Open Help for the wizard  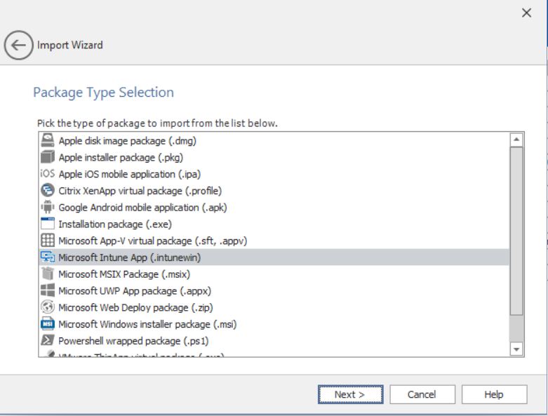(494, 394)
